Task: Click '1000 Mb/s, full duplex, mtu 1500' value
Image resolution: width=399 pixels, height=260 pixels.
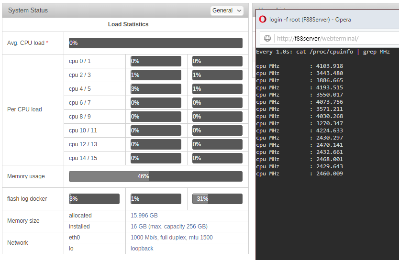Action: pos(171,238)
